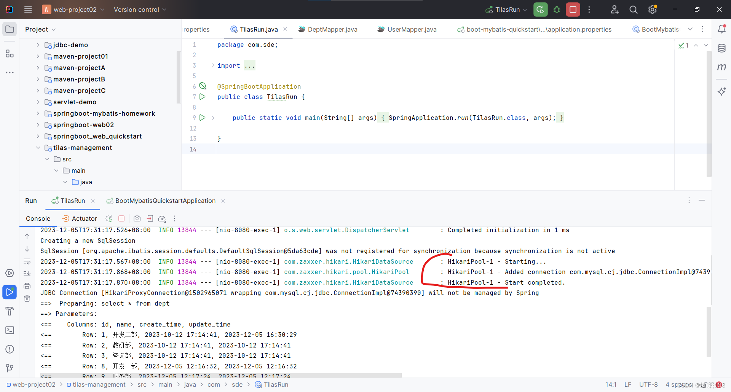Expand the jdbc-demo module
731x392 pixels.
point(38,45)
